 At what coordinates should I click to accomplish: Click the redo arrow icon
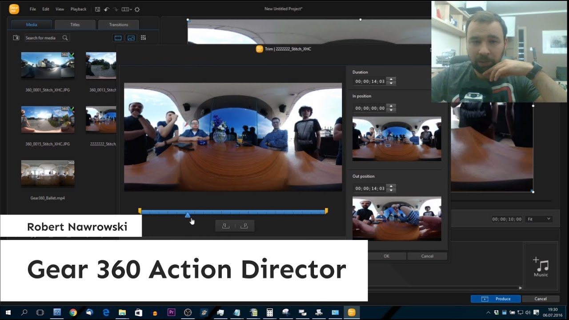click(116, 9)
